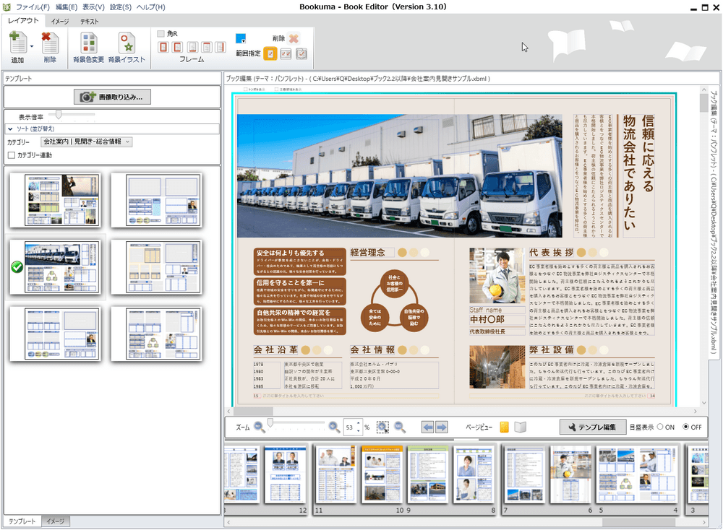Select the single range selection mode icon
This screenshot has height=530, width=723.
tap(270, 53)
